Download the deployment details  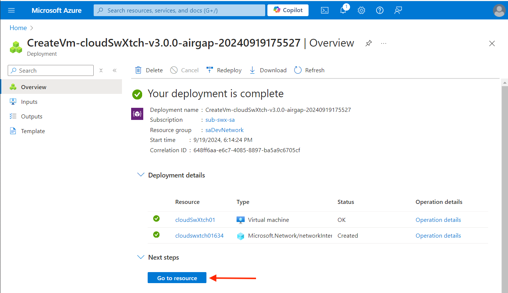(267, 70)
